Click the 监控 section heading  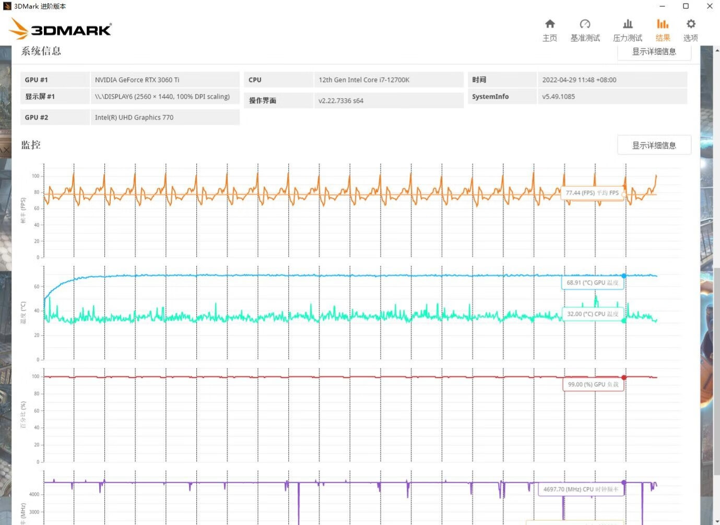coord(31,145)
